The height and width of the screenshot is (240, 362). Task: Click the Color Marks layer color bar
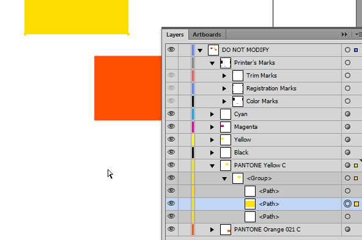pyautogui.click(x=193, y=101)
